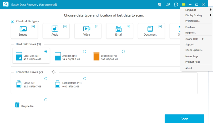
Task: Toggle the hamburger menu icon
Action: click(184, 5)
